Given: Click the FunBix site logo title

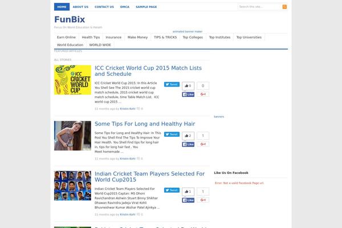Looking at the screenshot, I should [x=70, y=19].
